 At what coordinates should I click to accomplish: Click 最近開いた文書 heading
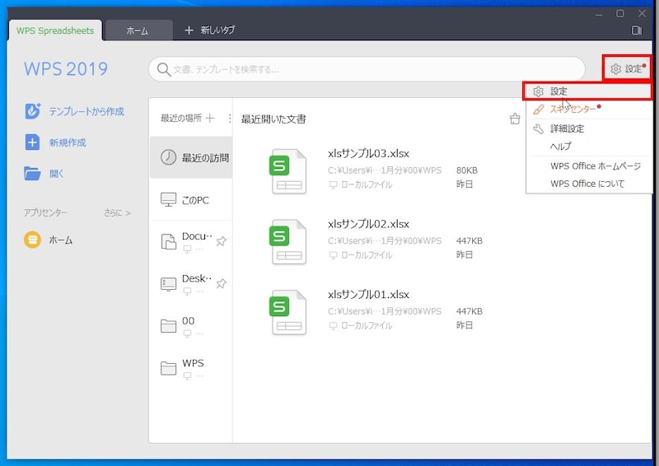(x=273, y=119)
